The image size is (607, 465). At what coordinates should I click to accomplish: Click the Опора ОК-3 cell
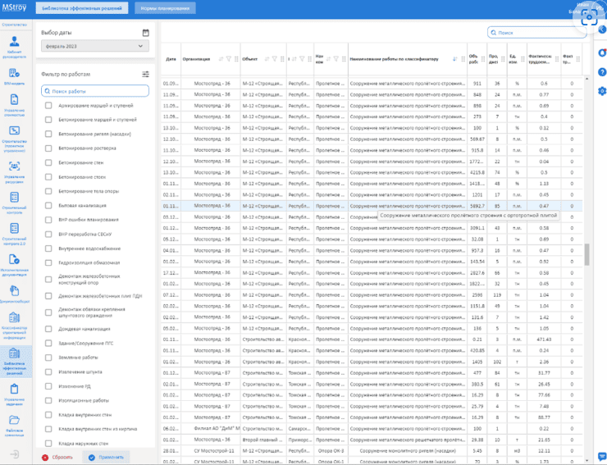tap(331, 451)
